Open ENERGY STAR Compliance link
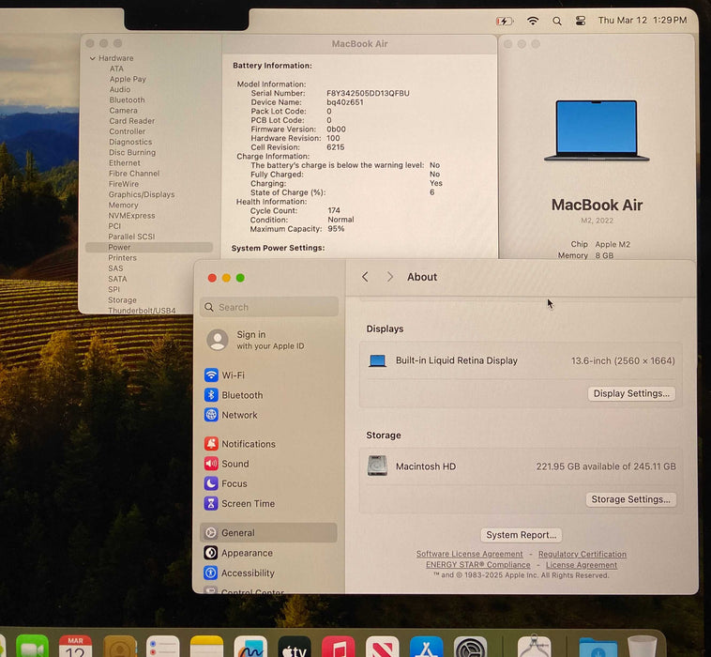 [478, 565]
